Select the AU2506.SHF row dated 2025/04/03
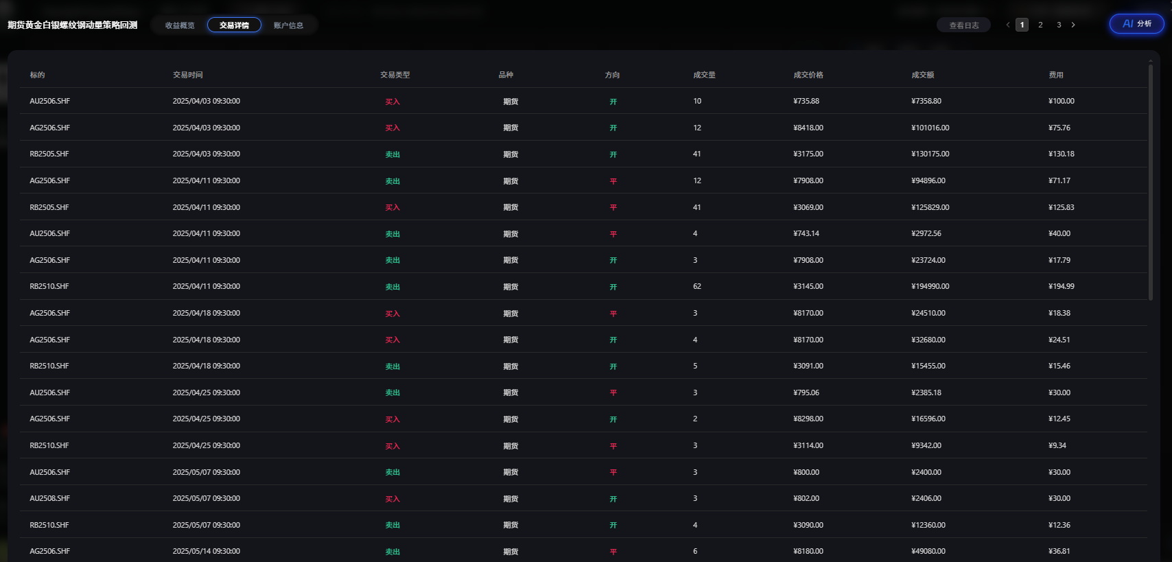The width and height of the screenshot is (1172, 562). coord(583,101)
